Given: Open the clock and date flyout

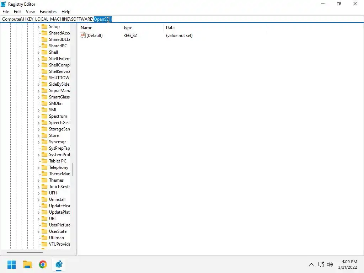Looking at the screenshot, I should pos(348,264).
